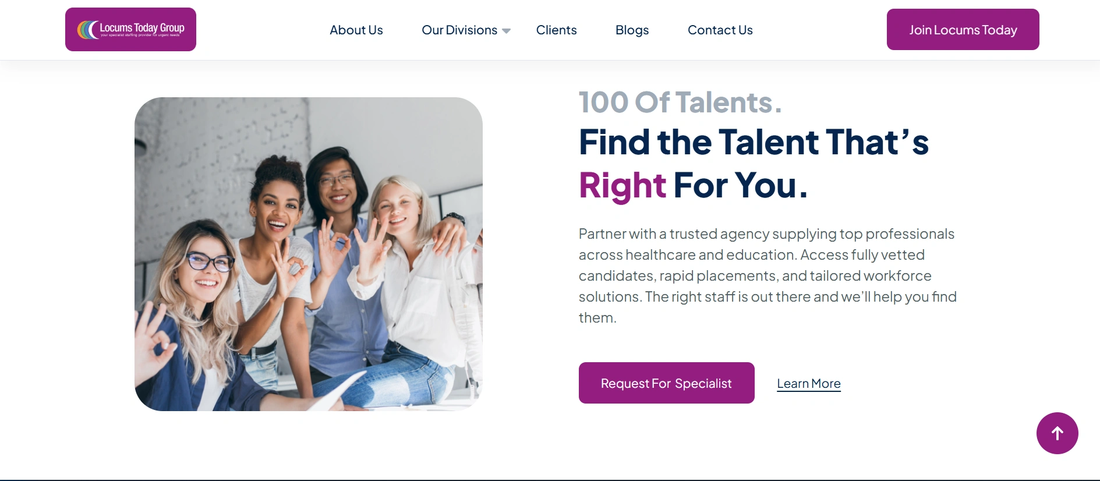The image size is (1100, 481).
Task: Click the group photo of four people
Action: 309,254
